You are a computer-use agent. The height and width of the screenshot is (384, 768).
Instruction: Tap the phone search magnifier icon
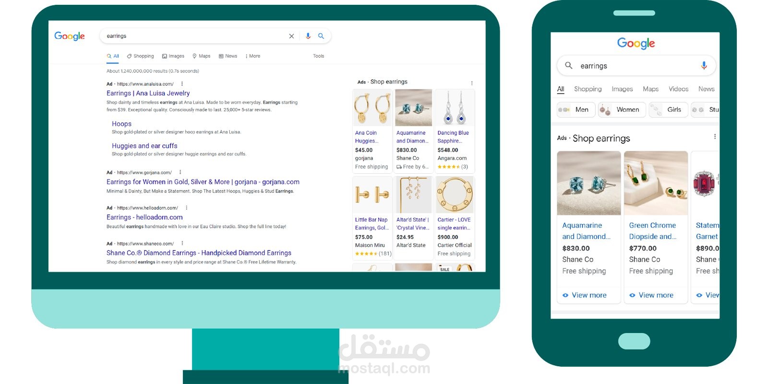coord(569,65)
